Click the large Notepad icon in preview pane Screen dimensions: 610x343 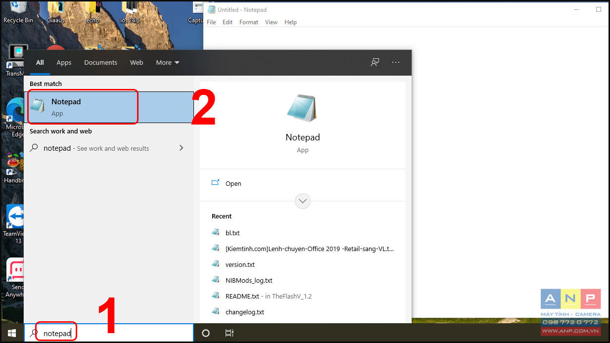[x=302, y=108]
